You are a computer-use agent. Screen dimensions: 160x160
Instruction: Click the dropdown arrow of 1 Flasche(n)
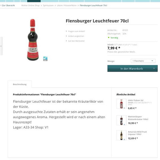[152, 61]
